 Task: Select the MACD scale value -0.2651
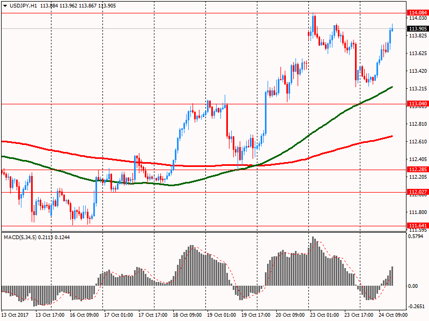click(x=416, y=307)
